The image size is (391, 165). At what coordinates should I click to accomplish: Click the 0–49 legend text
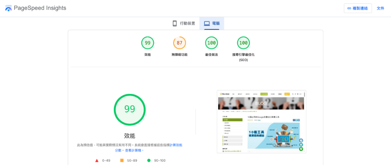tap(106, 161)
